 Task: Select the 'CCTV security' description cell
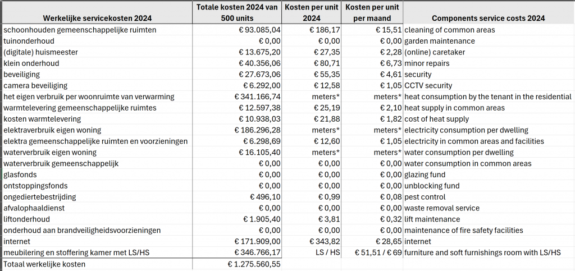489,86
